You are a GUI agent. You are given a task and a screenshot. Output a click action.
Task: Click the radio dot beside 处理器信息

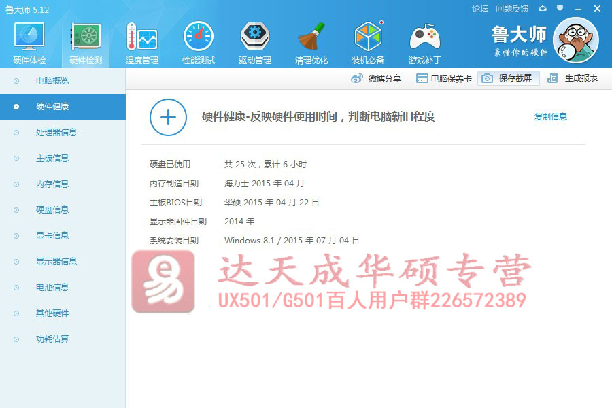(16, 133)
